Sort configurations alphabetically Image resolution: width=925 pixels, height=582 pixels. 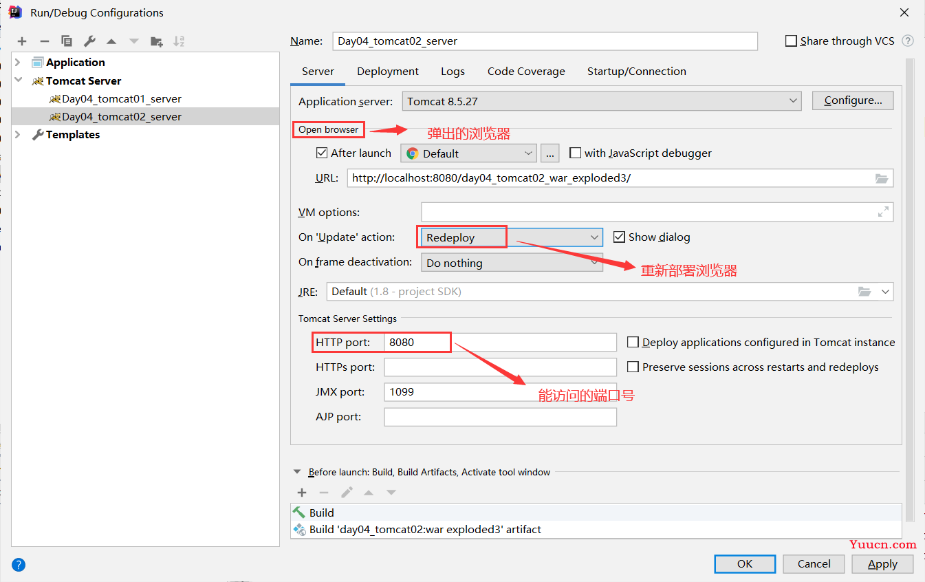[179, 41]
